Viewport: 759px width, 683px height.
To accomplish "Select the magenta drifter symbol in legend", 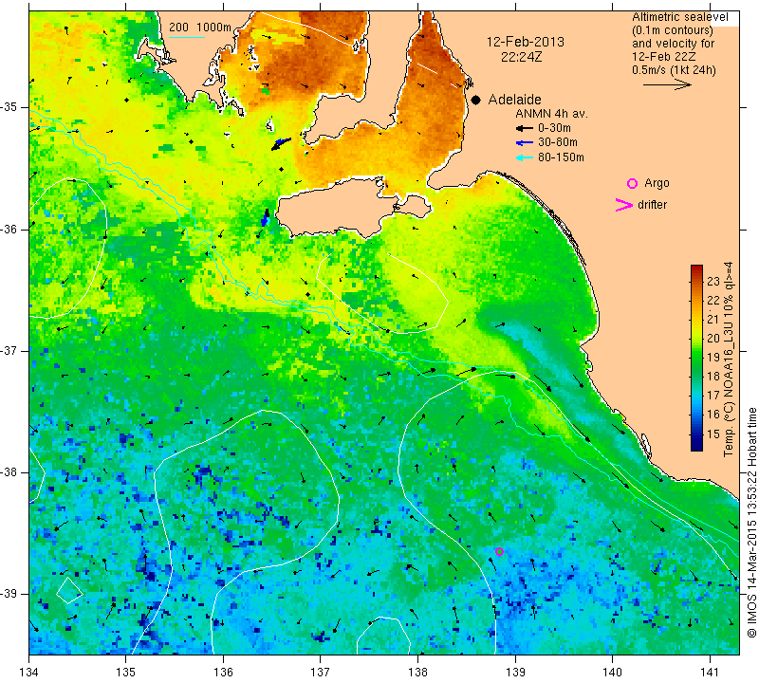I will tap(624, 205).
